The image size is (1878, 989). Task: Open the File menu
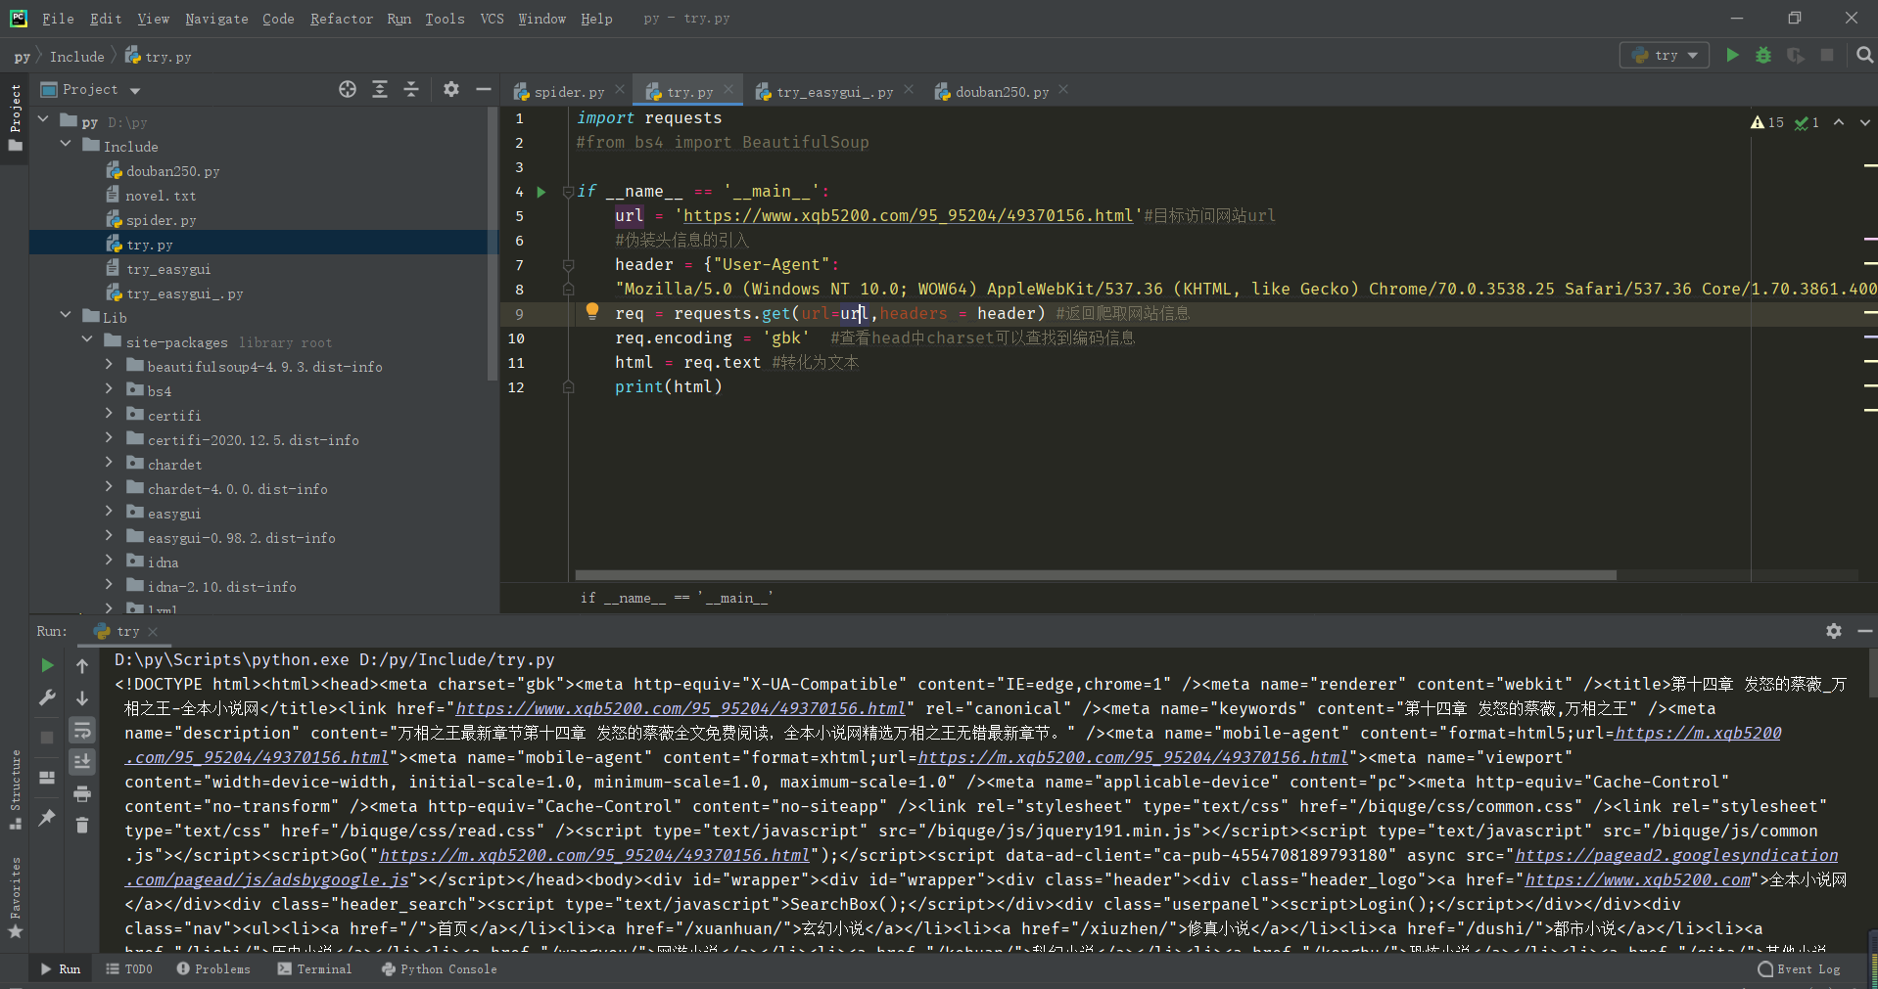pos(58,19)
